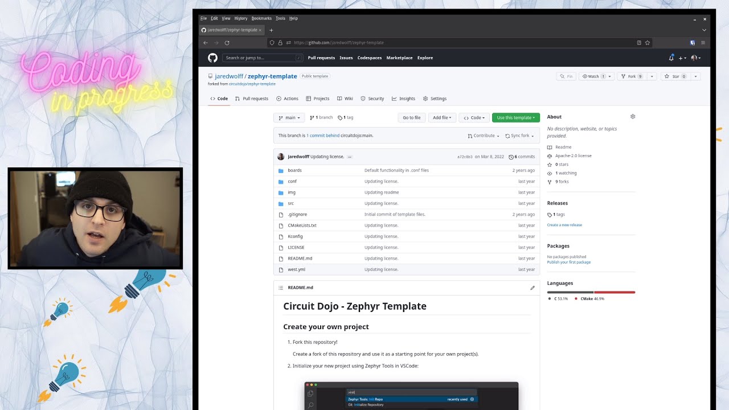Screen dimensions: 729x410
Task: Open GitHub notifications bell
Action: point(671,58)
